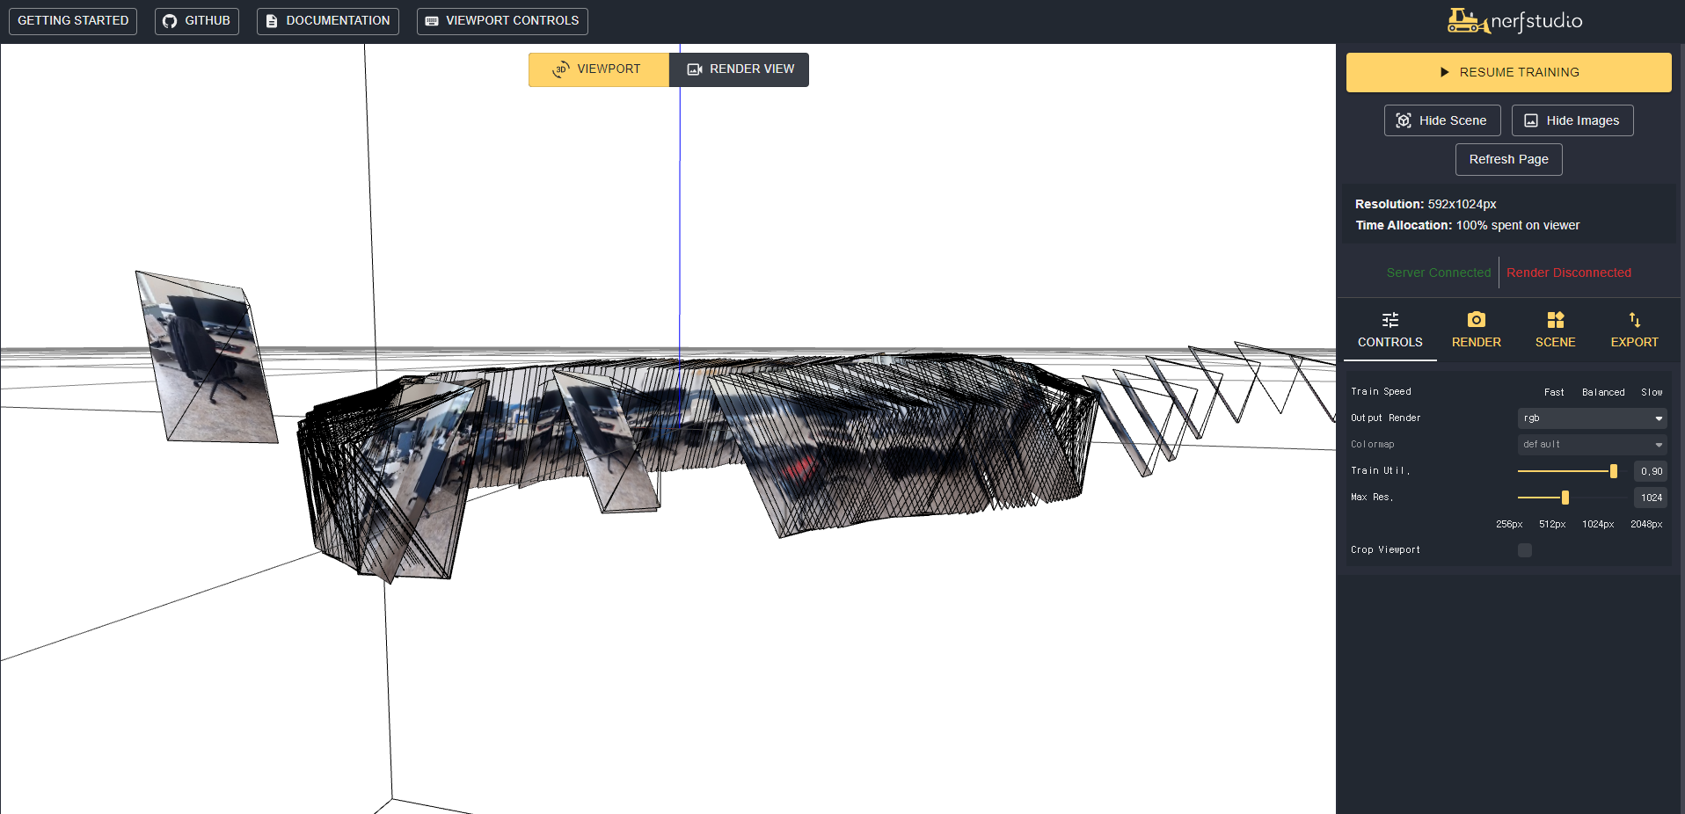Expand the 3D Viewport tab selector
This screenshot has width=1685, height=814.
point(561,69)
